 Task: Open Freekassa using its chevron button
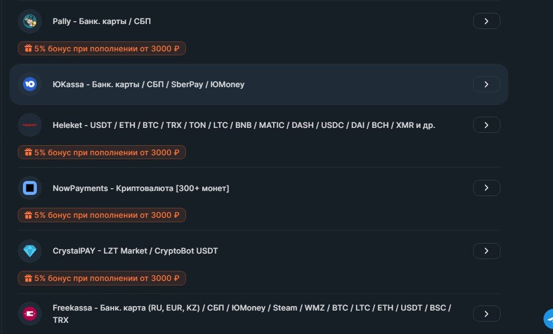[486, 314]
